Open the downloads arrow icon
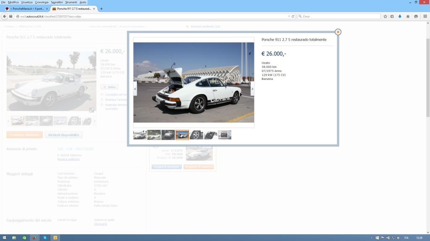430x241 pixels. (400, 16)
